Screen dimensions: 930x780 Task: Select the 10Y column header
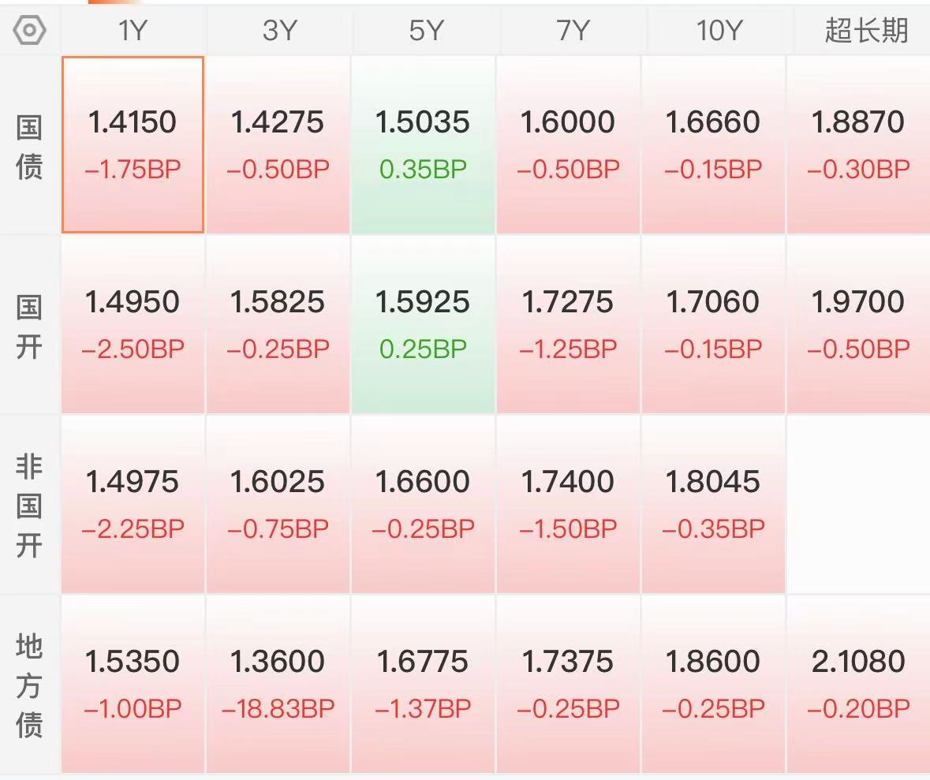pyautogui.click(x=719, y=31)
